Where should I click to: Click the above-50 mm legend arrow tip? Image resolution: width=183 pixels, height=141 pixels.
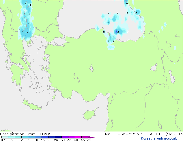(x=91, y=137)
